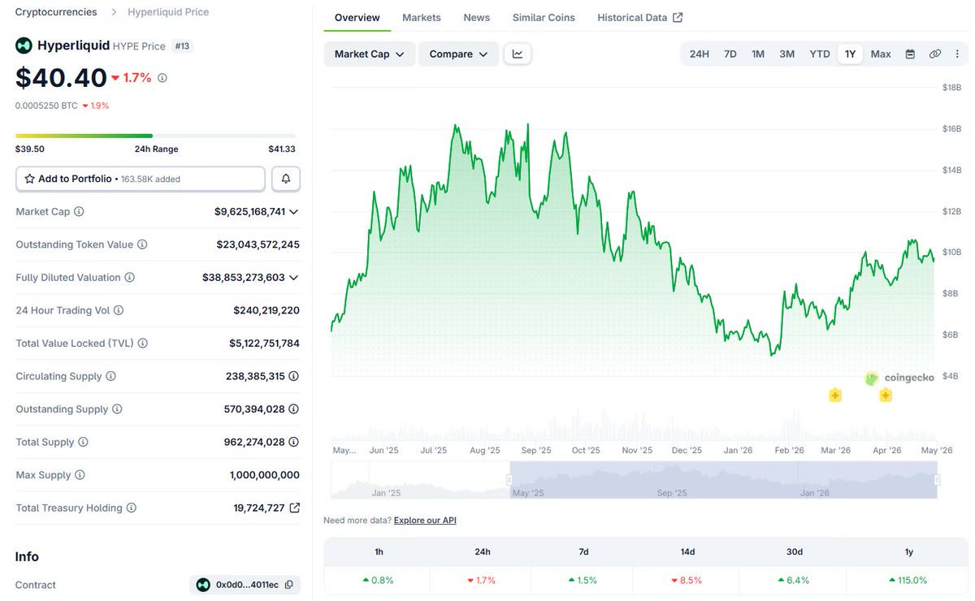The width and height of the screenshot is (975, 601).
Task: Click yellow event marker near Mar '26
Action: coord(835,396)
